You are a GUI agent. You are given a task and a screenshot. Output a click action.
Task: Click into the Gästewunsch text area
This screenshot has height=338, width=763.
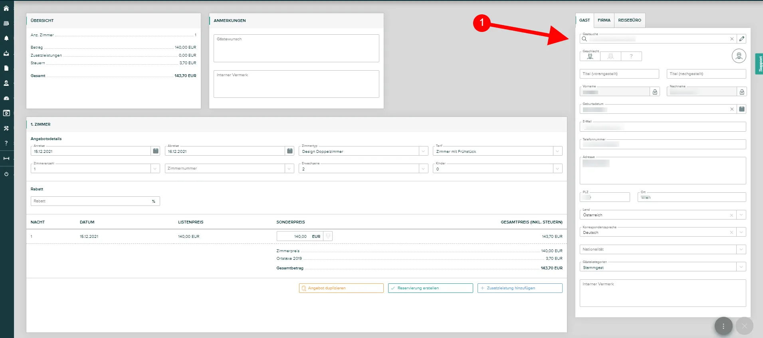tap(296, 48)
